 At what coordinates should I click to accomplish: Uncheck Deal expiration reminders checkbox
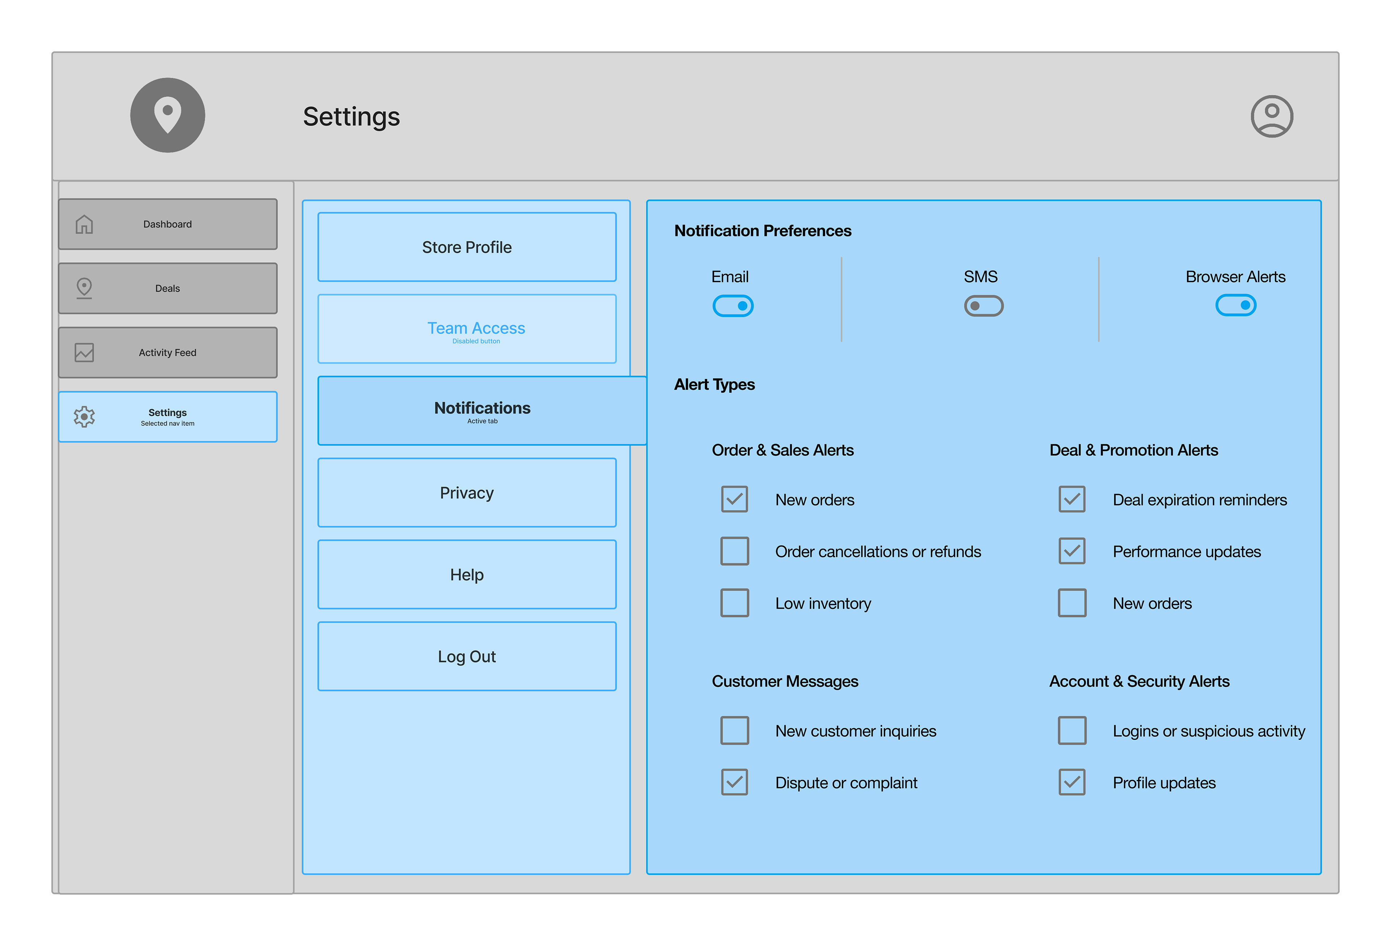click(x=1072, y=499)
